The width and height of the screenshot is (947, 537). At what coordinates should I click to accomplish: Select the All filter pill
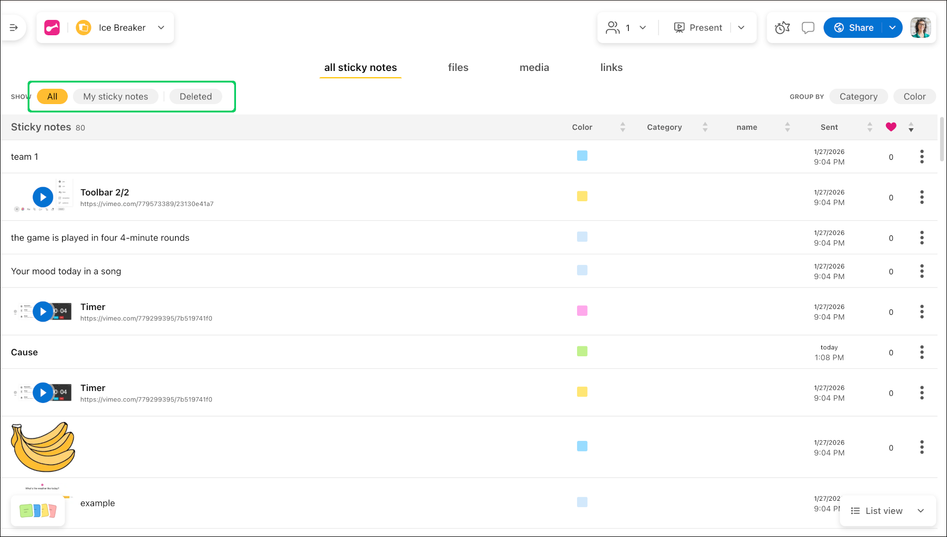pos(52,97)
